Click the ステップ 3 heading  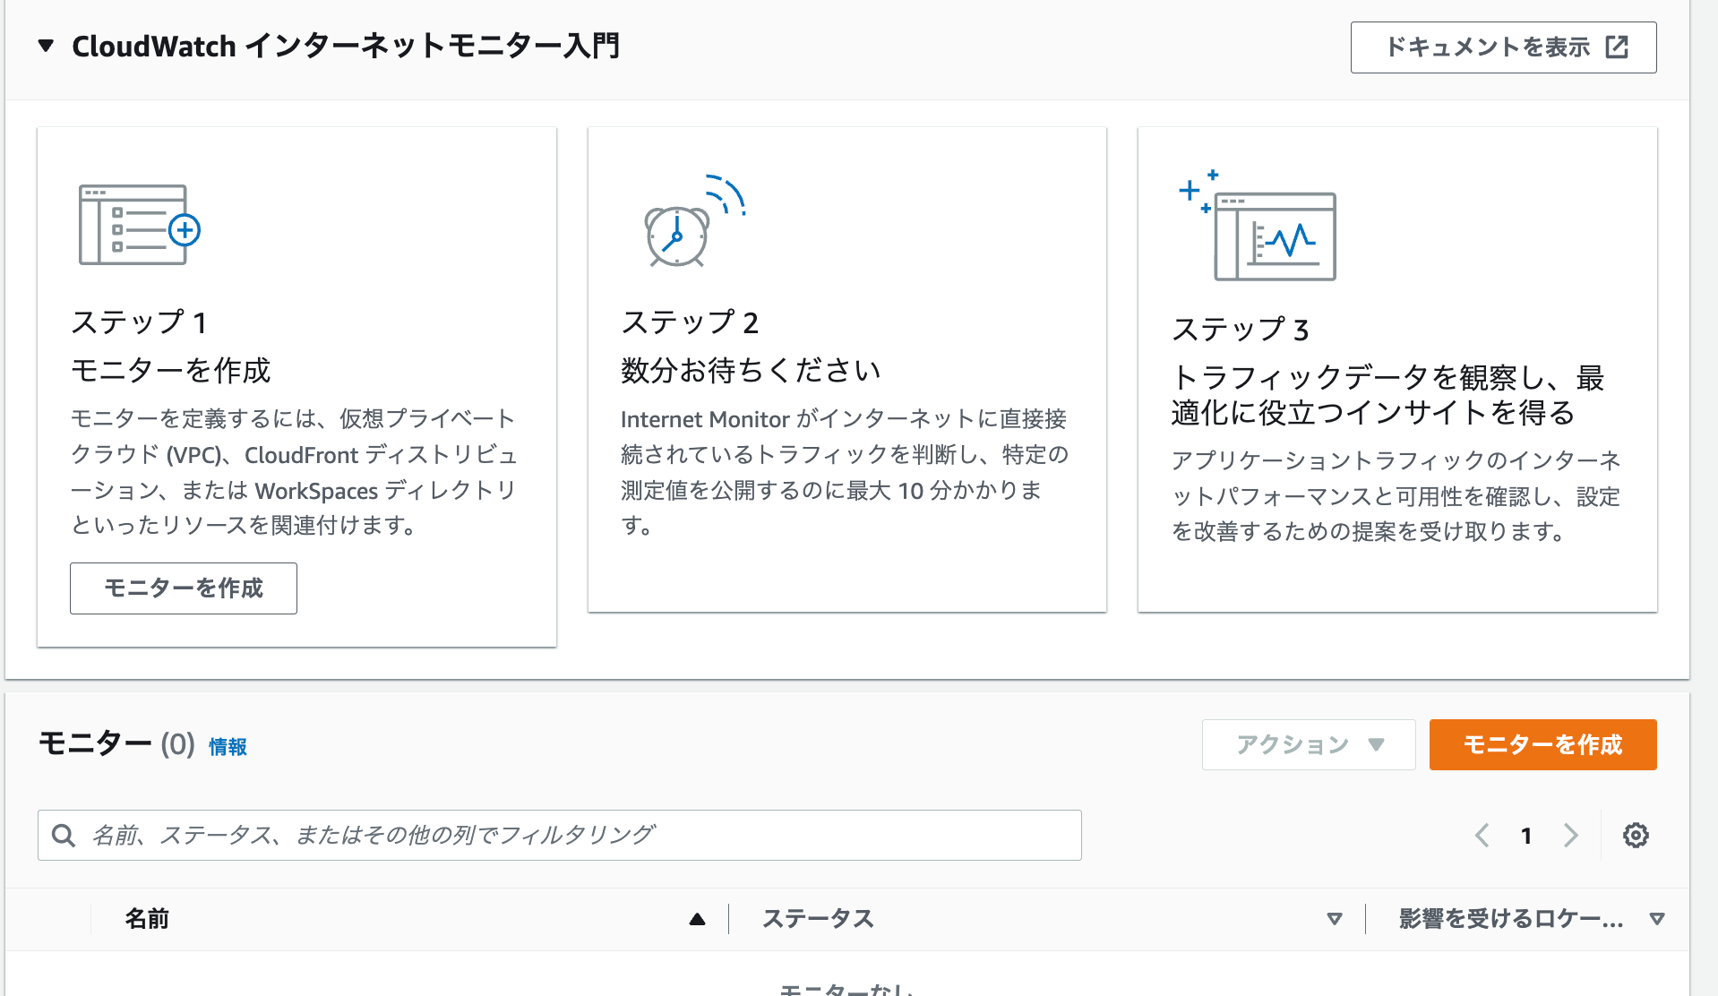(x=1241, y=330)
